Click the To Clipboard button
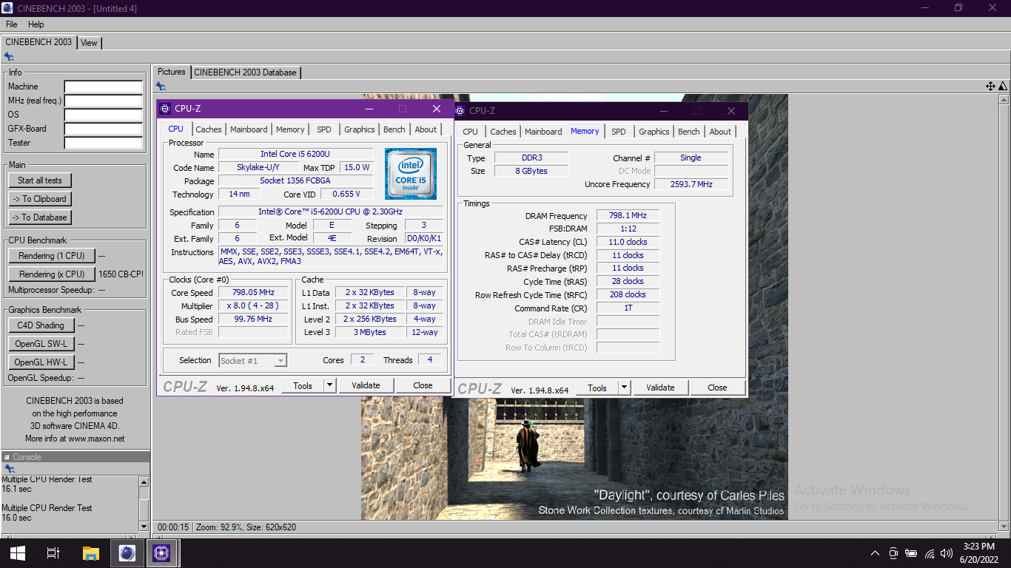 tap(40, 199)
